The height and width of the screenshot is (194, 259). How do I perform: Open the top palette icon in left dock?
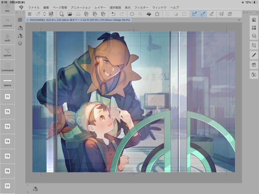coord(20,20)
